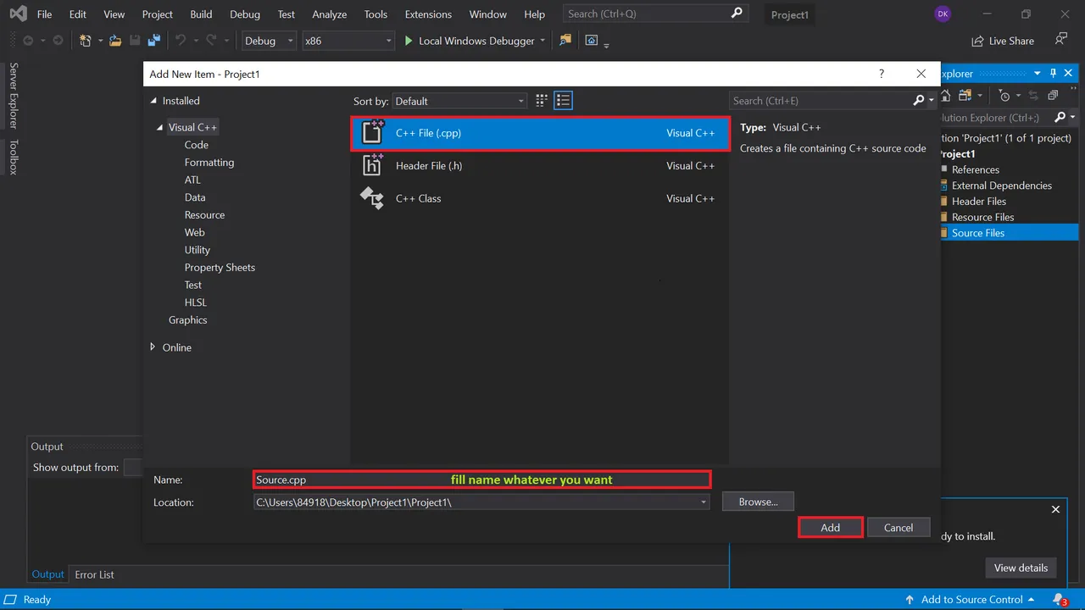Click the Name field containing Source.cpp
The image size is (1085, 610).
pyautogui.click(x=481, y=480)
